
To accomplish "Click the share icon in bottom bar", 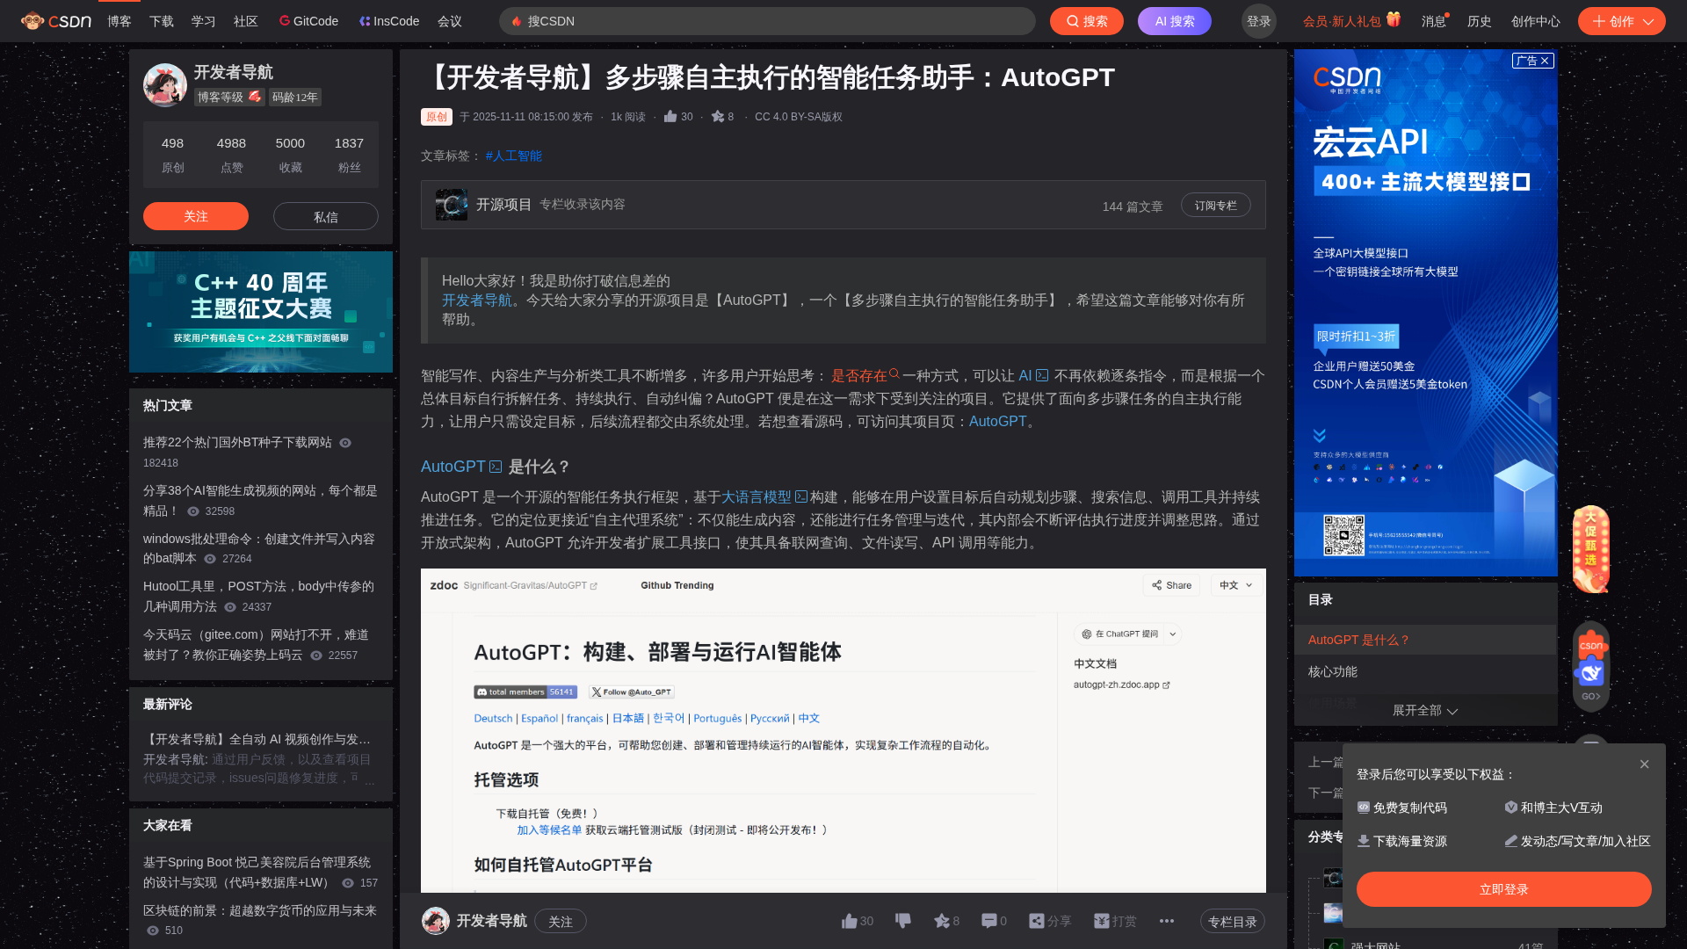I will tap(1038, 921).
